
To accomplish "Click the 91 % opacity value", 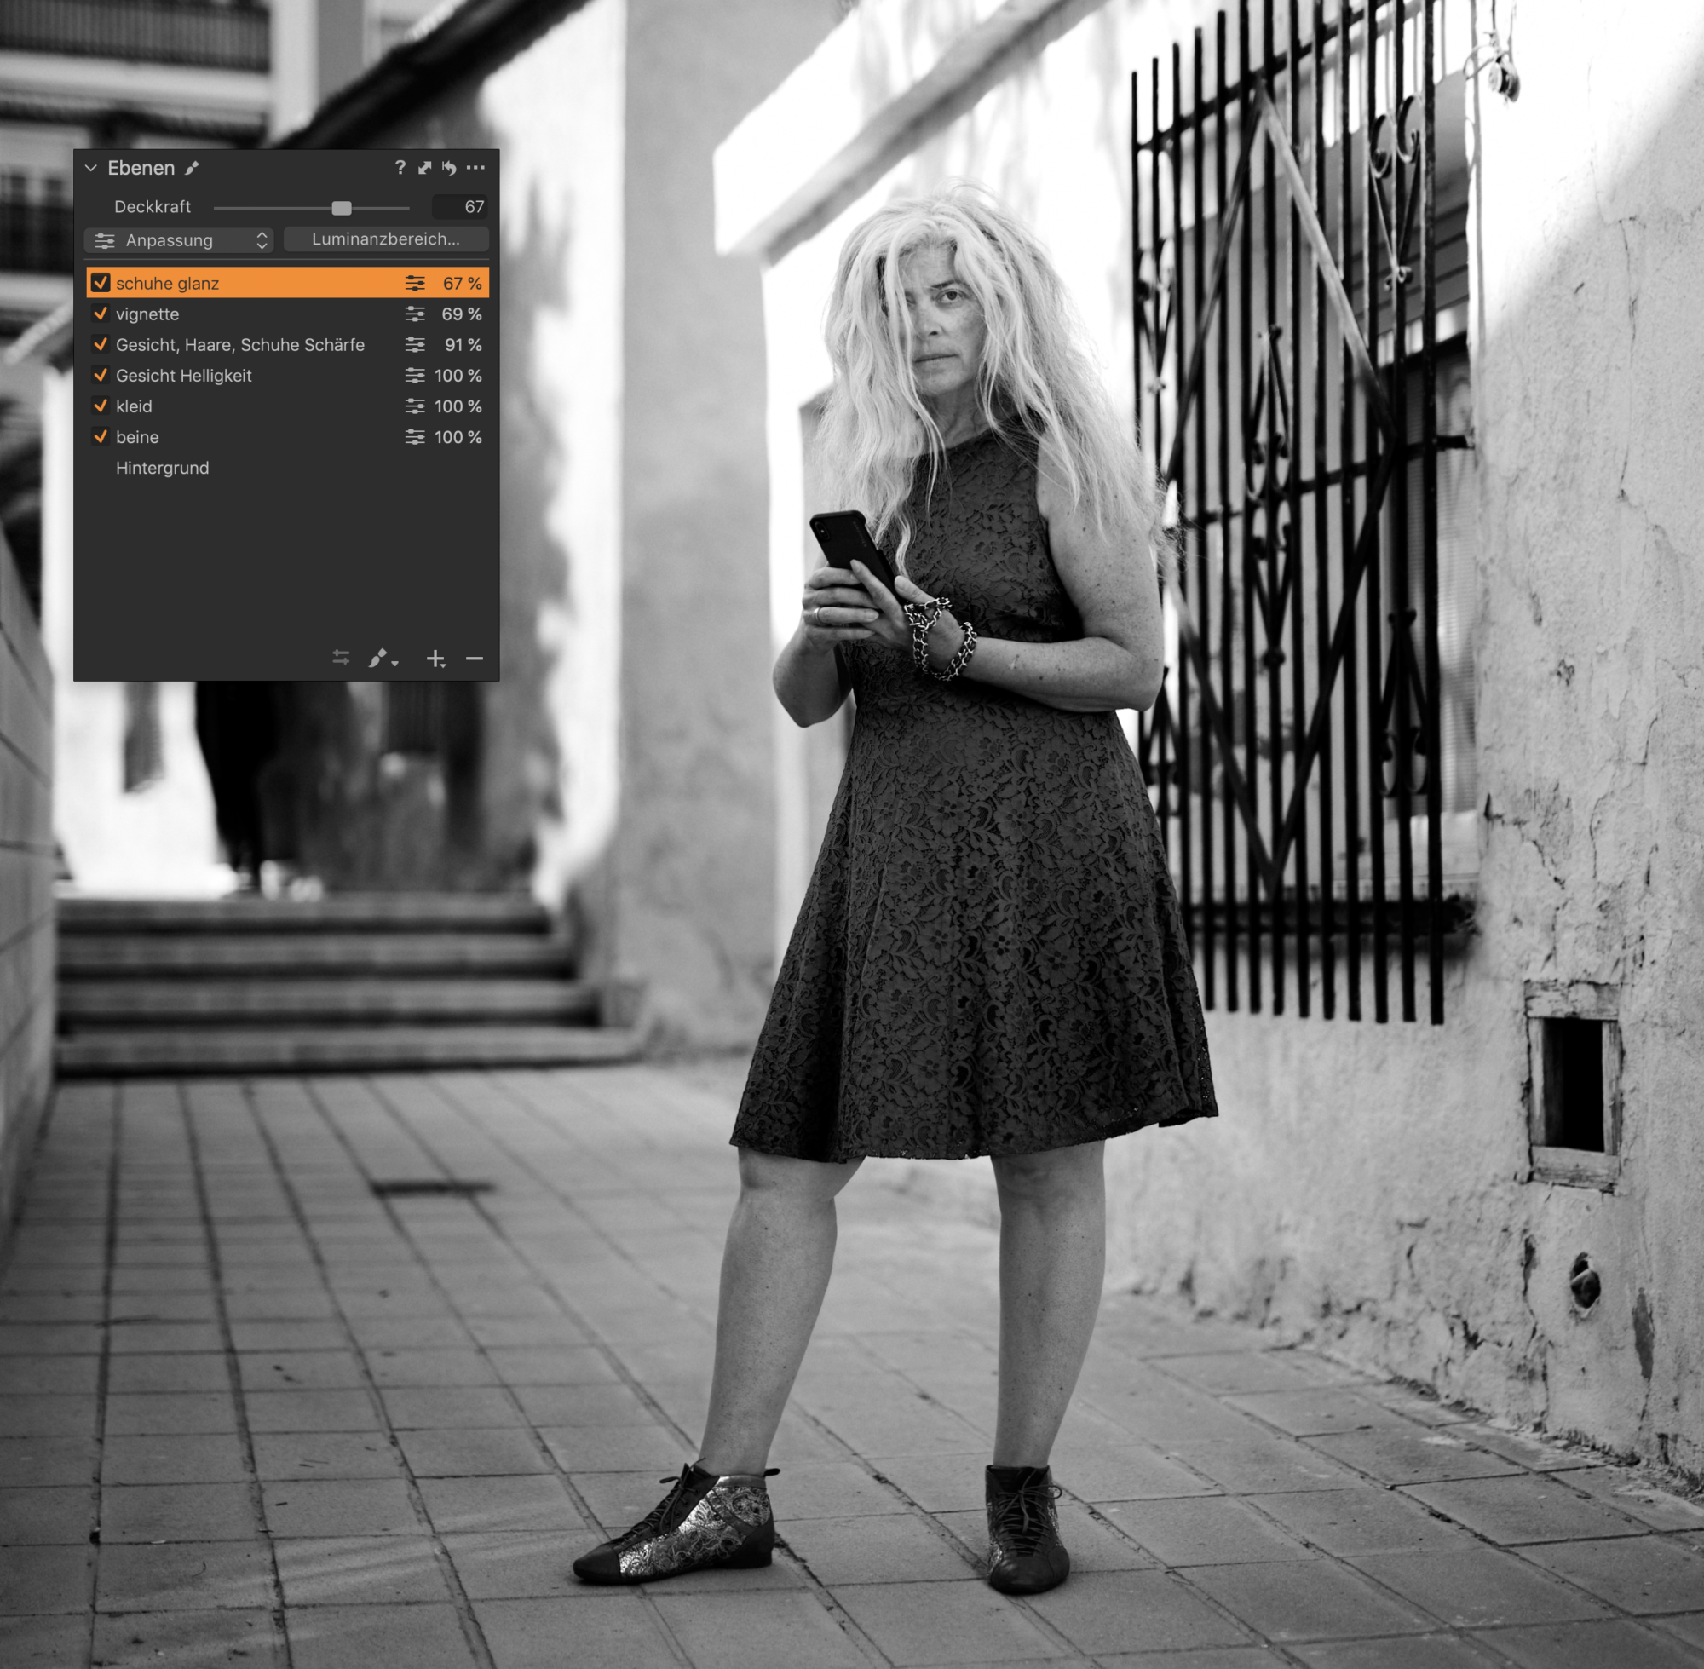I will 463,344.
